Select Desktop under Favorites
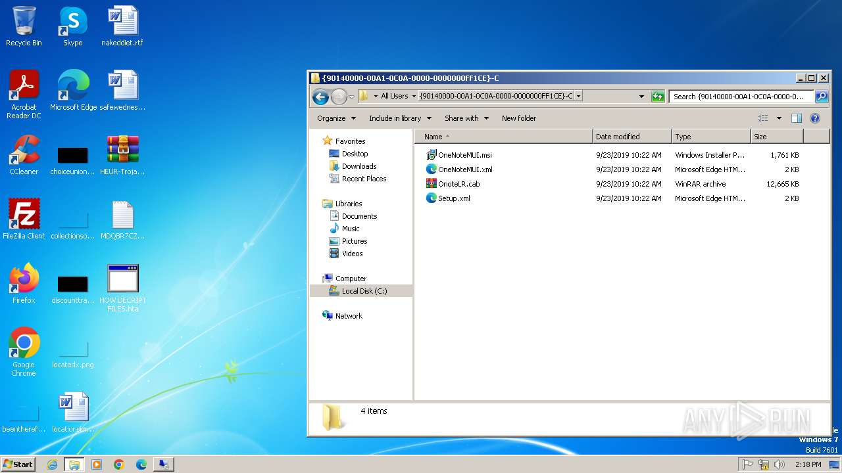The image size is (842, 473). (355, 154)
